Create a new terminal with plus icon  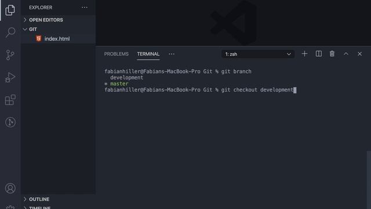304,54
